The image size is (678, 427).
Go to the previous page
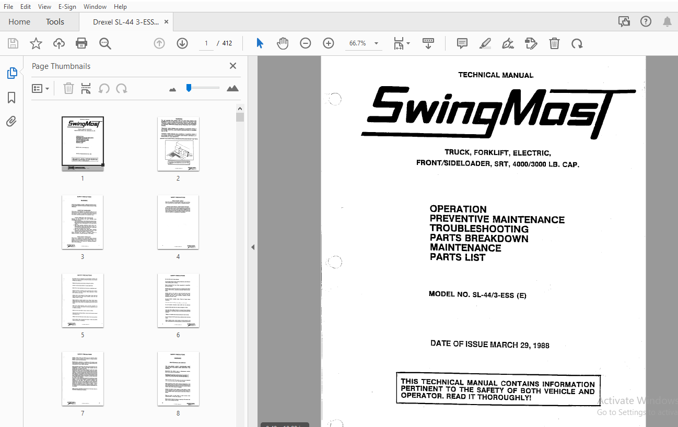coord(159,43)
